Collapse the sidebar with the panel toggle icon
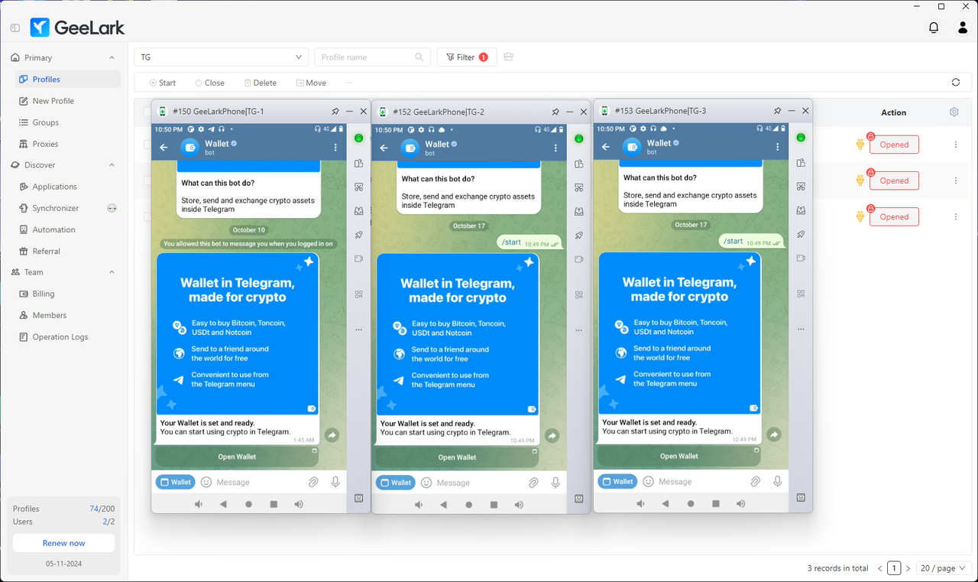The width and height of the screenshot is (978, 582). tap(15, 28)
